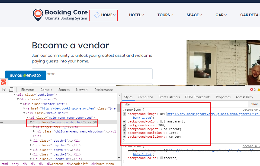Uncheck the background-image property checkbox
The width and height of the screenshot is (260, 166).
coord(125,114)
